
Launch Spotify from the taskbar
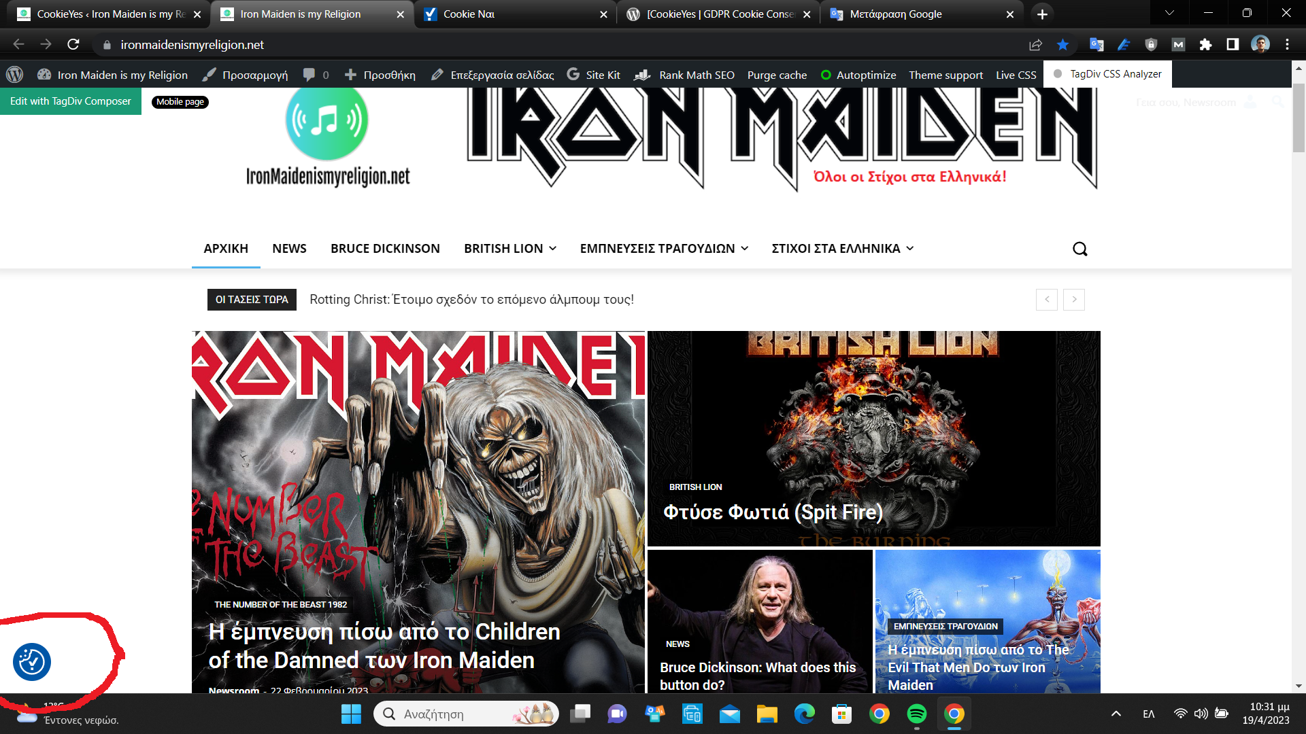(916, 714)
